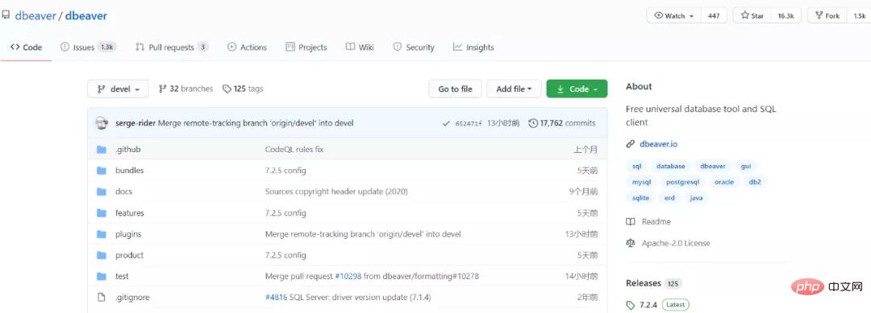Switch to Pull requests tab
Image resolution: width=871 pixels, height=313 pixels.
pyautogui.click(x=172, y=47)
